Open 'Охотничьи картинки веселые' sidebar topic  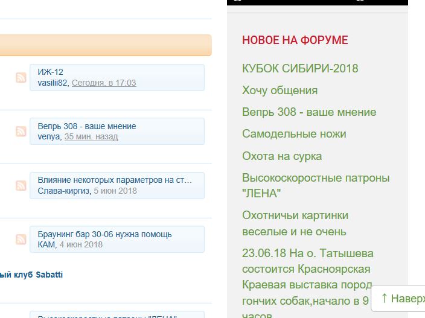[x=295, y=223]
